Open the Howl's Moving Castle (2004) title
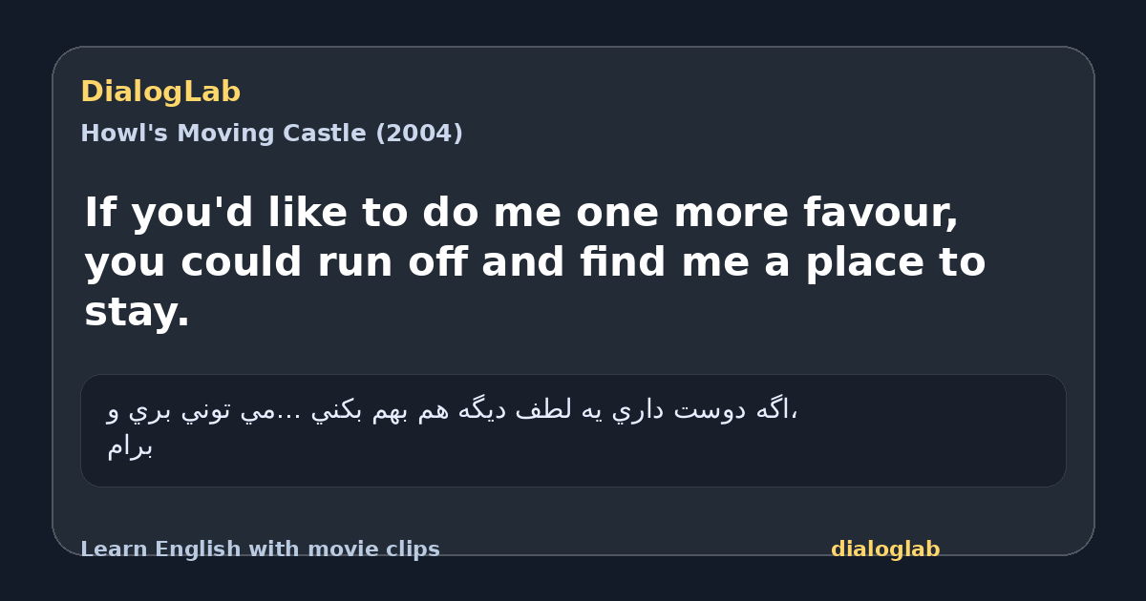1146x601 pixels. pos(271,134)
